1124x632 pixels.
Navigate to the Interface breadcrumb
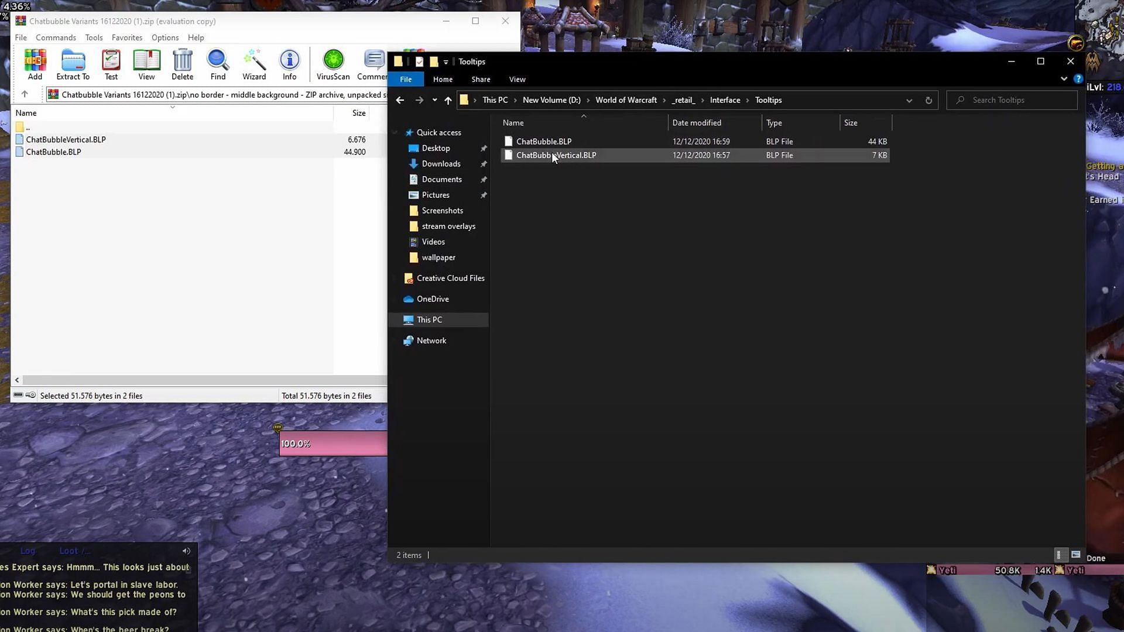pos(725,100)
